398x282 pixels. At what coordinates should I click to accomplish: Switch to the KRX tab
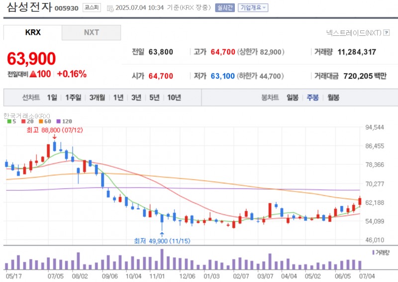(33, 32)
